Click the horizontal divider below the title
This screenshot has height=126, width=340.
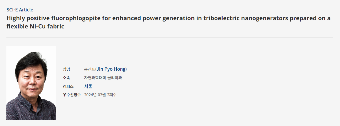pos(170,37)
